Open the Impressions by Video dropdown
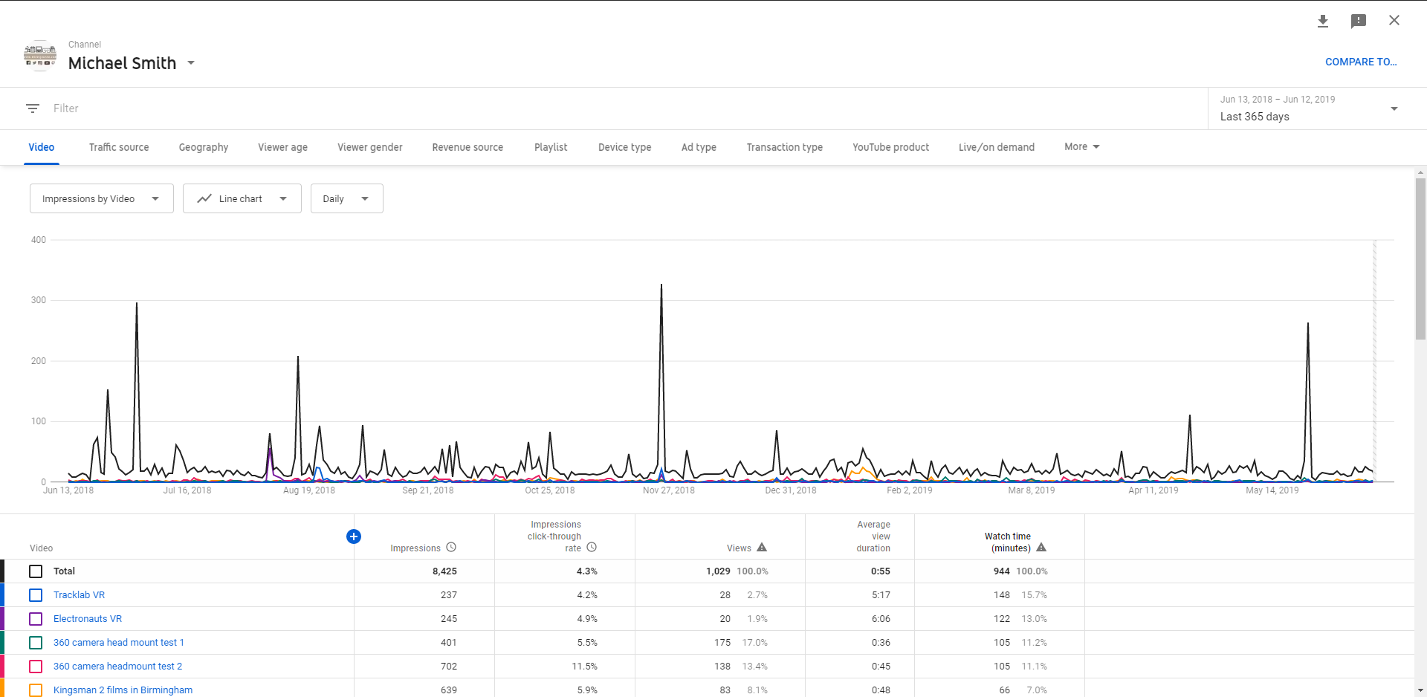Image resolution: width=1427 pixels, height=697 pixels. point(101,198)
